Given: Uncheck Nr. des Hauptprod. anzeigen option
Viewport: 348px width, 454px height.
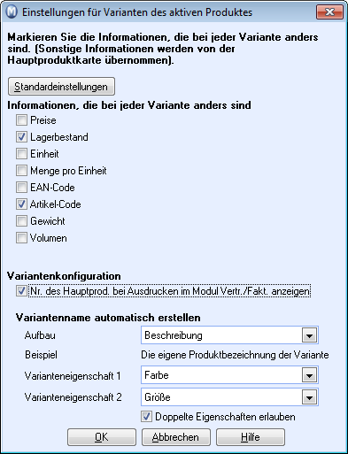Looking at the screenshot, I should [x=21, y=291].
